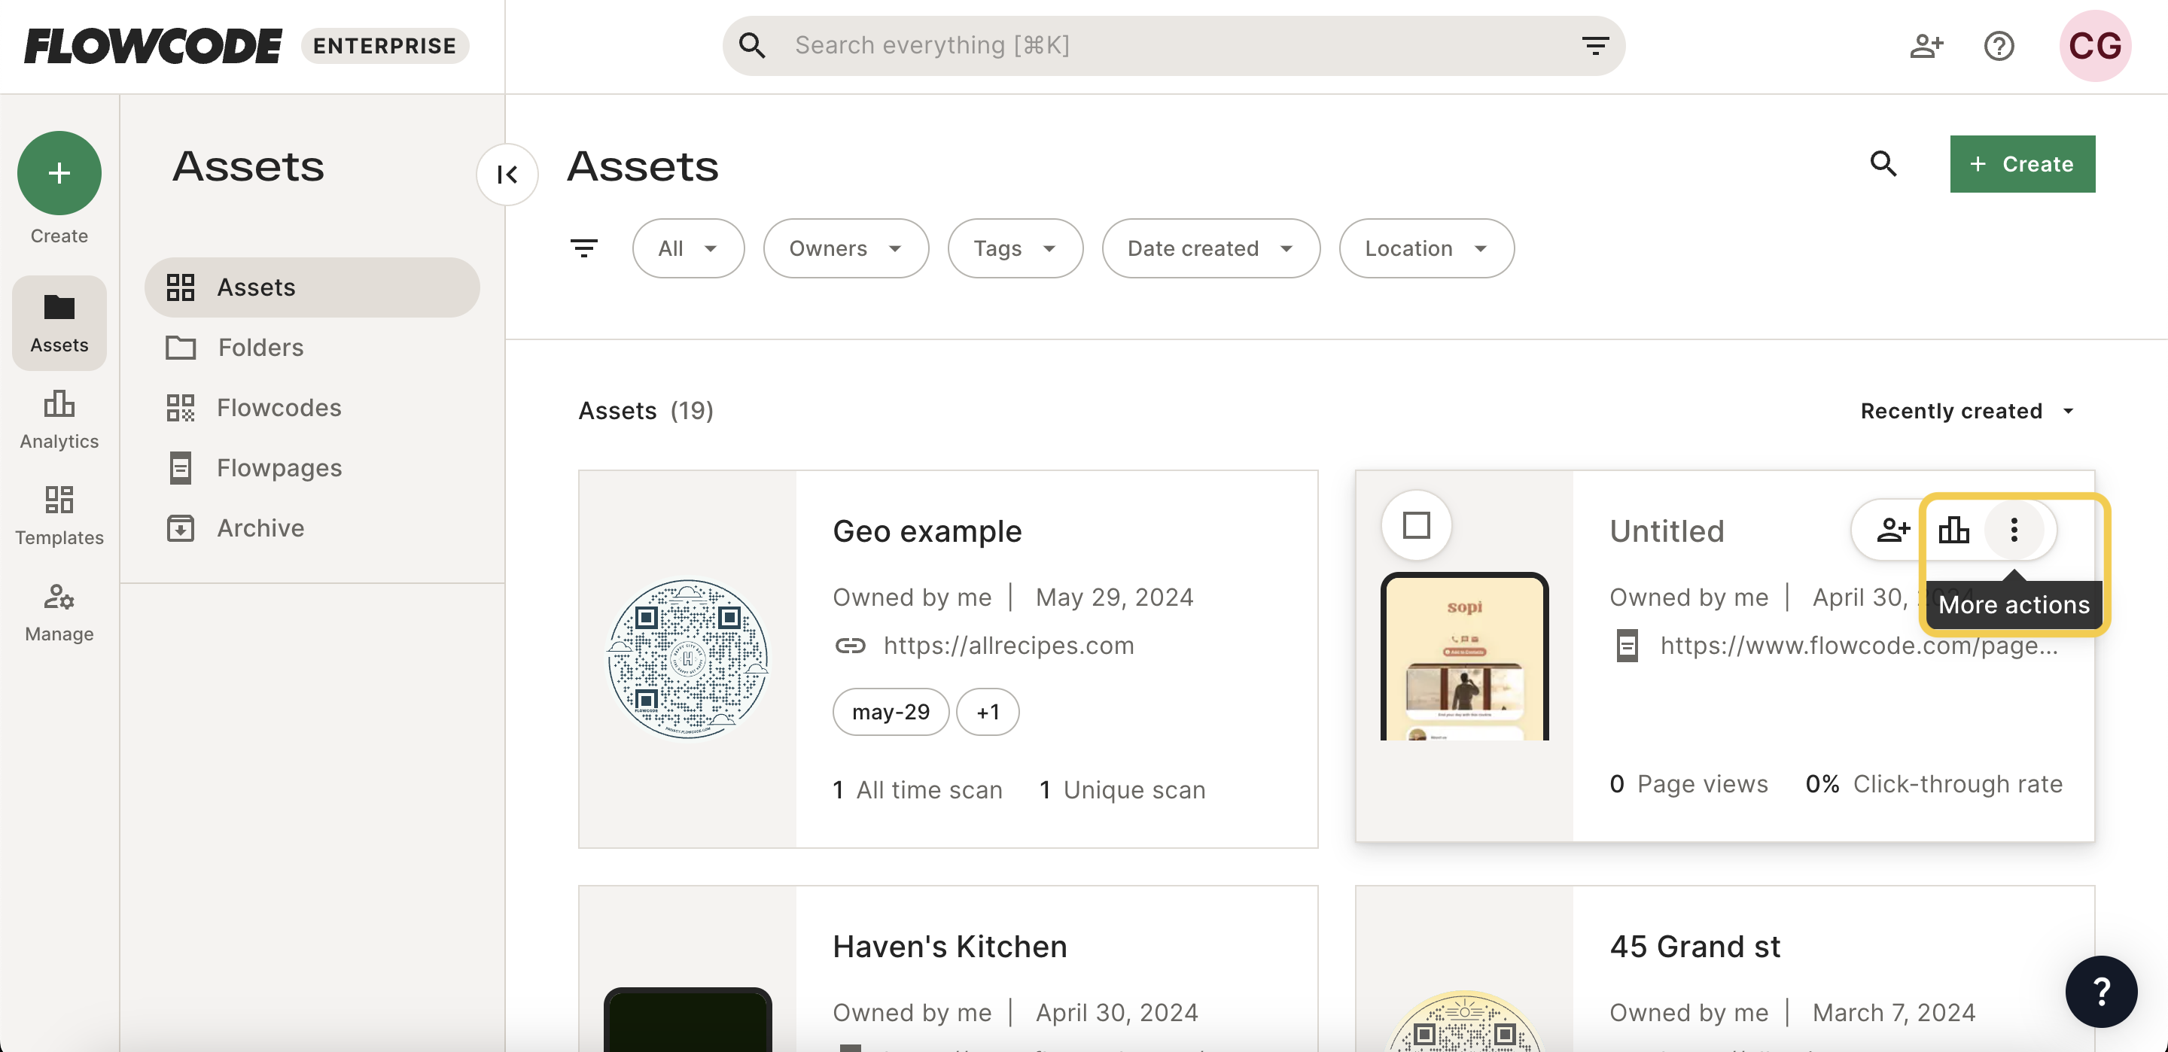Image resolution: width=2168 pixels, height=1052 pixels.
Task: Open the Haven's Kitchen asset title
Action: coord(949,946)
